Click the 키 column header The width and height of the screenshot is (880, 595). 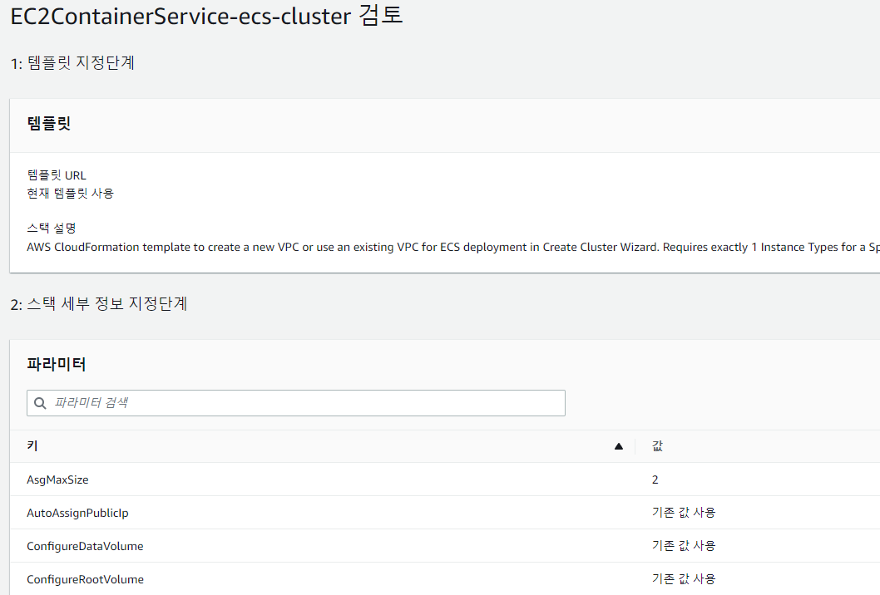pyautogui.click(x=32, y=445)
